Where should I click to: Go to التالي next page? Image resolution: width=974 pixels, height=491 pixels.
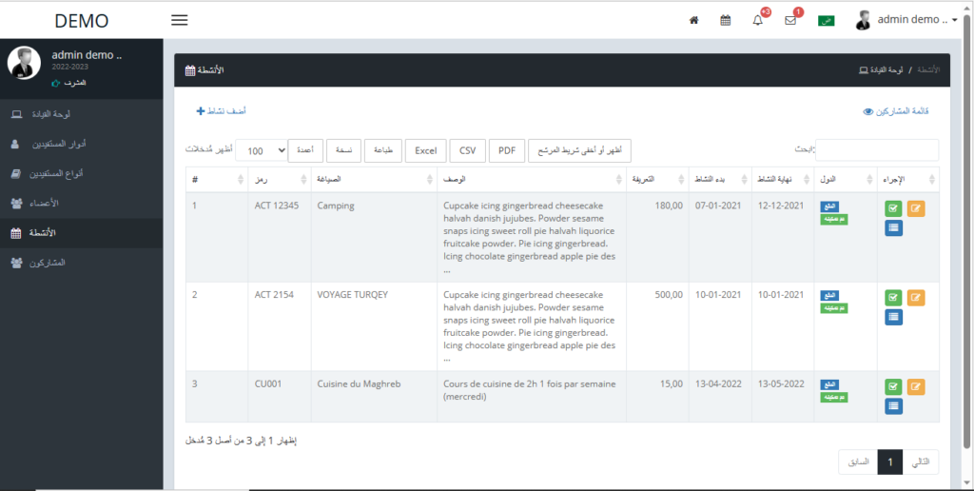[x=921, y=462]
